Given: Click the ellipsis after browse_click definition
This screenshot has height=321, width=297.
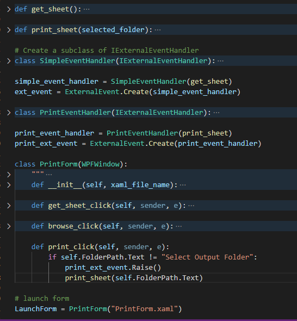Looking at the screenshot, I should pyautogui.click(x=179, y=226).
